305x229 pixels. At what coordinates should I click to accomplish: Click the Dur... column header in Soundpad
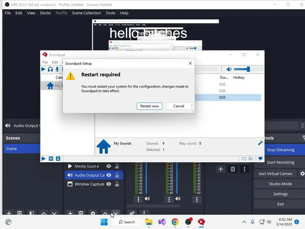pyautogui.click(x=224, y=78)
